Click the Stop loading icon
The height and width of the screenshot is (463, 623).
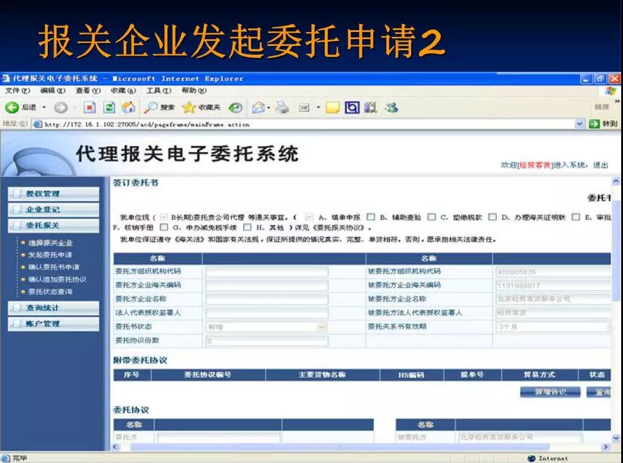point(89,107)
